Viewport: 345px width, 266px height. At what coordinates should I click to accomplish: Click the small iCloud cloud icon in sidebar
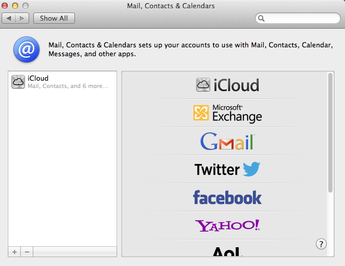(18, 82)
